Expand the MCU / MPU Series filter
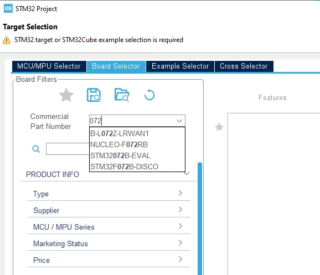The height and width of the screenshot is (275, 320). pos(109,227)
